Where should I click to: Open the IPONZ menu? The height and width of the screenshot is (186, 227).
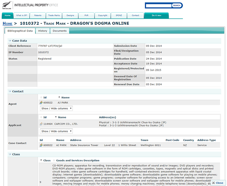pos(119,16)
